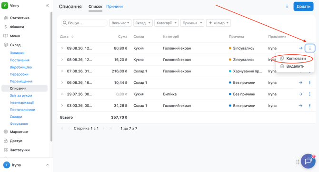Open three-dot menu for 09.08.26 row
This screenshot has height=172, width=319.
tap(310, 48)
